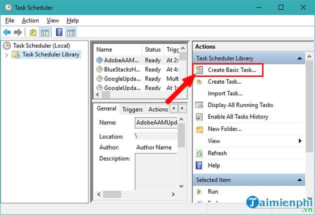Sort by the Status column header
This screenshot has width=315, height=215.
(x=153, y=49)
